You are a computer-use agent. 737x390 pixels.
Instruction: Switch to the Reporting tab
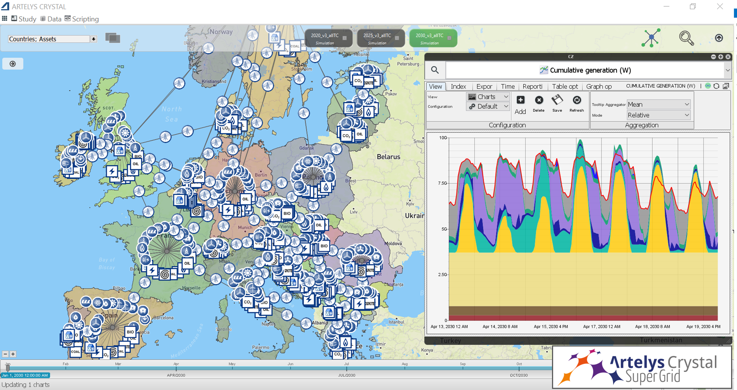click(x=532, y=86)
